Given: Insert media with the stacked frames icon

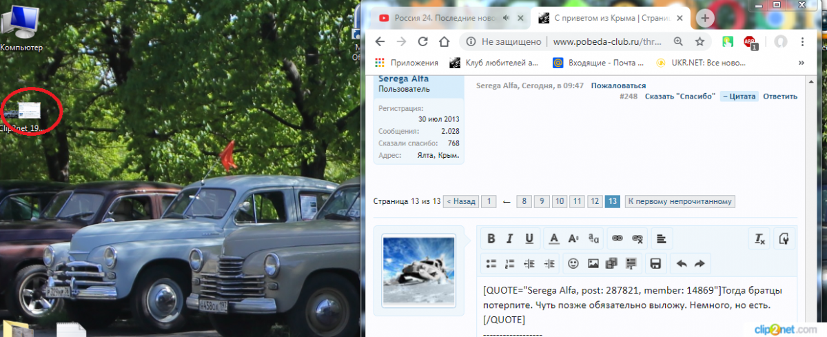Looking at the screenshot, I should click(611, 263).
